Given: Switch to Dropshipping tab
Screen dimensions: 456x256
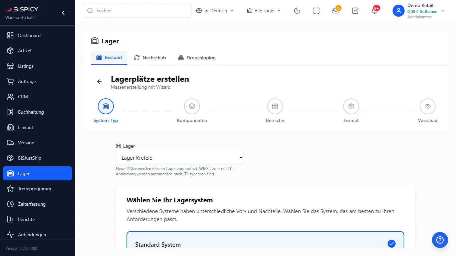Looking at the screenshot, I should [197, 58].
